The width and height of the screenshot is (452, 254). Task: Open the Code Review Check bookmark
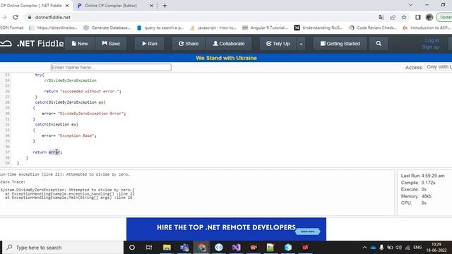click(372, 28)
